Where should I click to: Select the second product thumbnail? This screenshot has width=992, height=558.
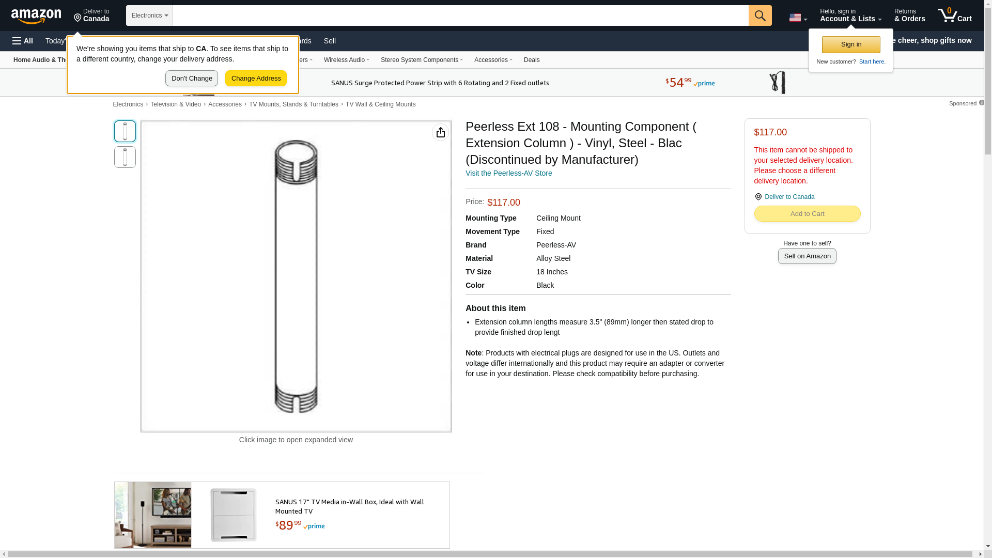125,157
